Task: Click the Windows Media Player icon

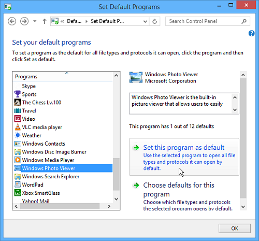Action: point(18,160)
